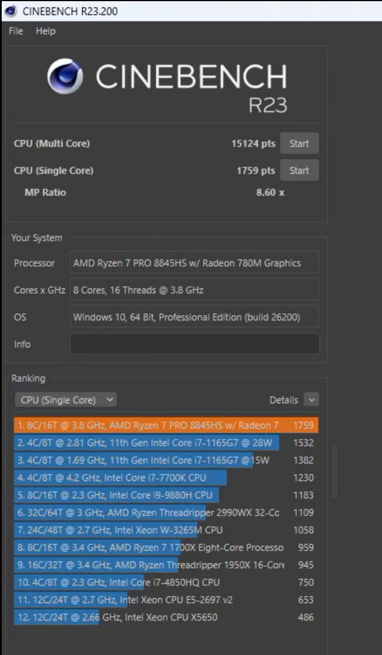Click the Cinebench logo icon in title bar
Image resolution: width=382 pixels, height=655 pixels.
click(10, 11)
